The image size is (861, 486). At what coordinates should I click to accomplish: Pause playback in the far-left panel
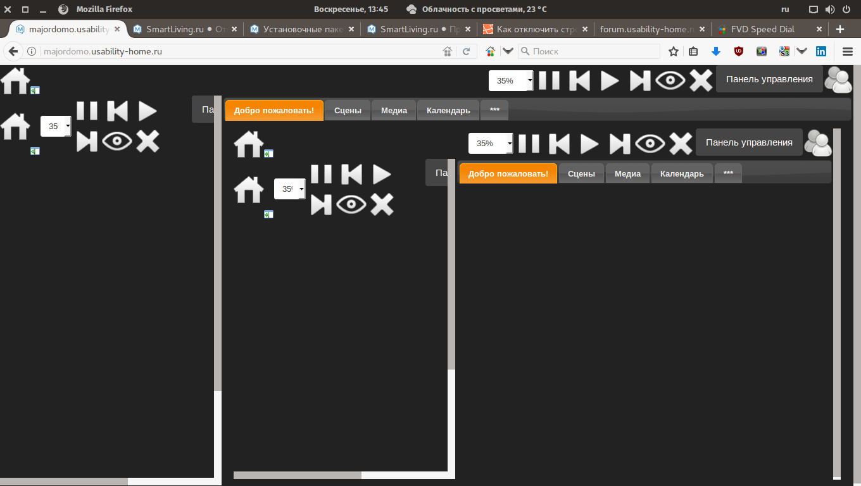(x=87, y=111)
